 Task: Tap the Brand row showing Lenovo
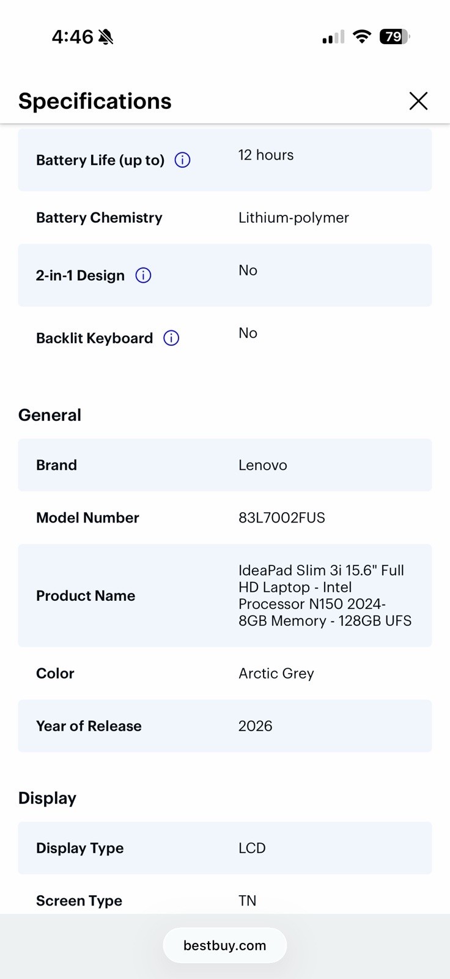(x=225, y=465)
